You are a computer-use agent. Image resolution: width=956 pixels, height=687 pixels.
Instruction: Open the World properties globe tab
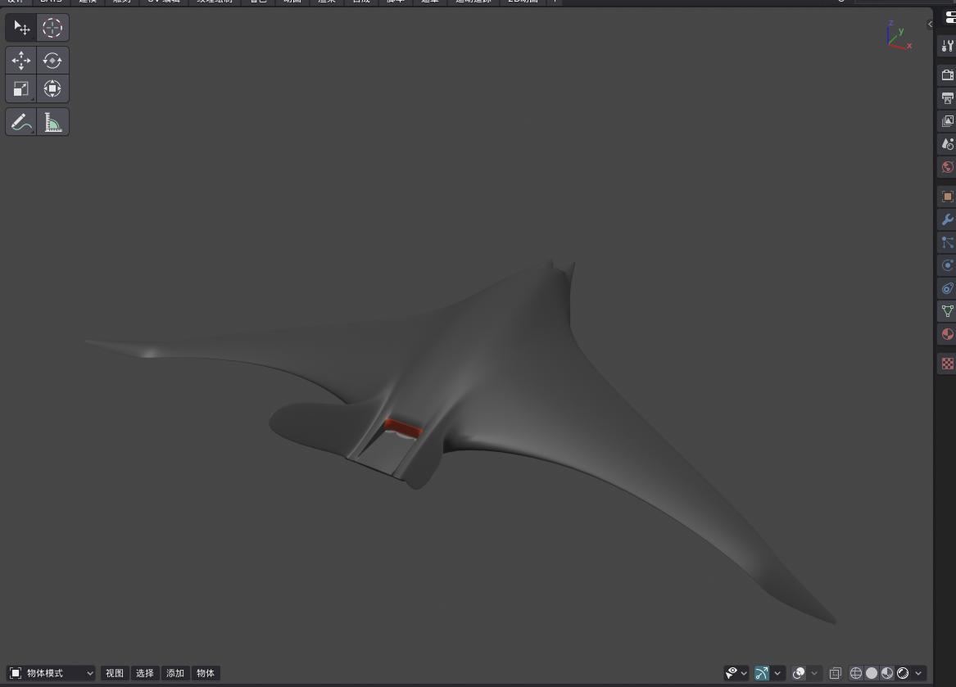pyautogui.click(x=947, y=167)
